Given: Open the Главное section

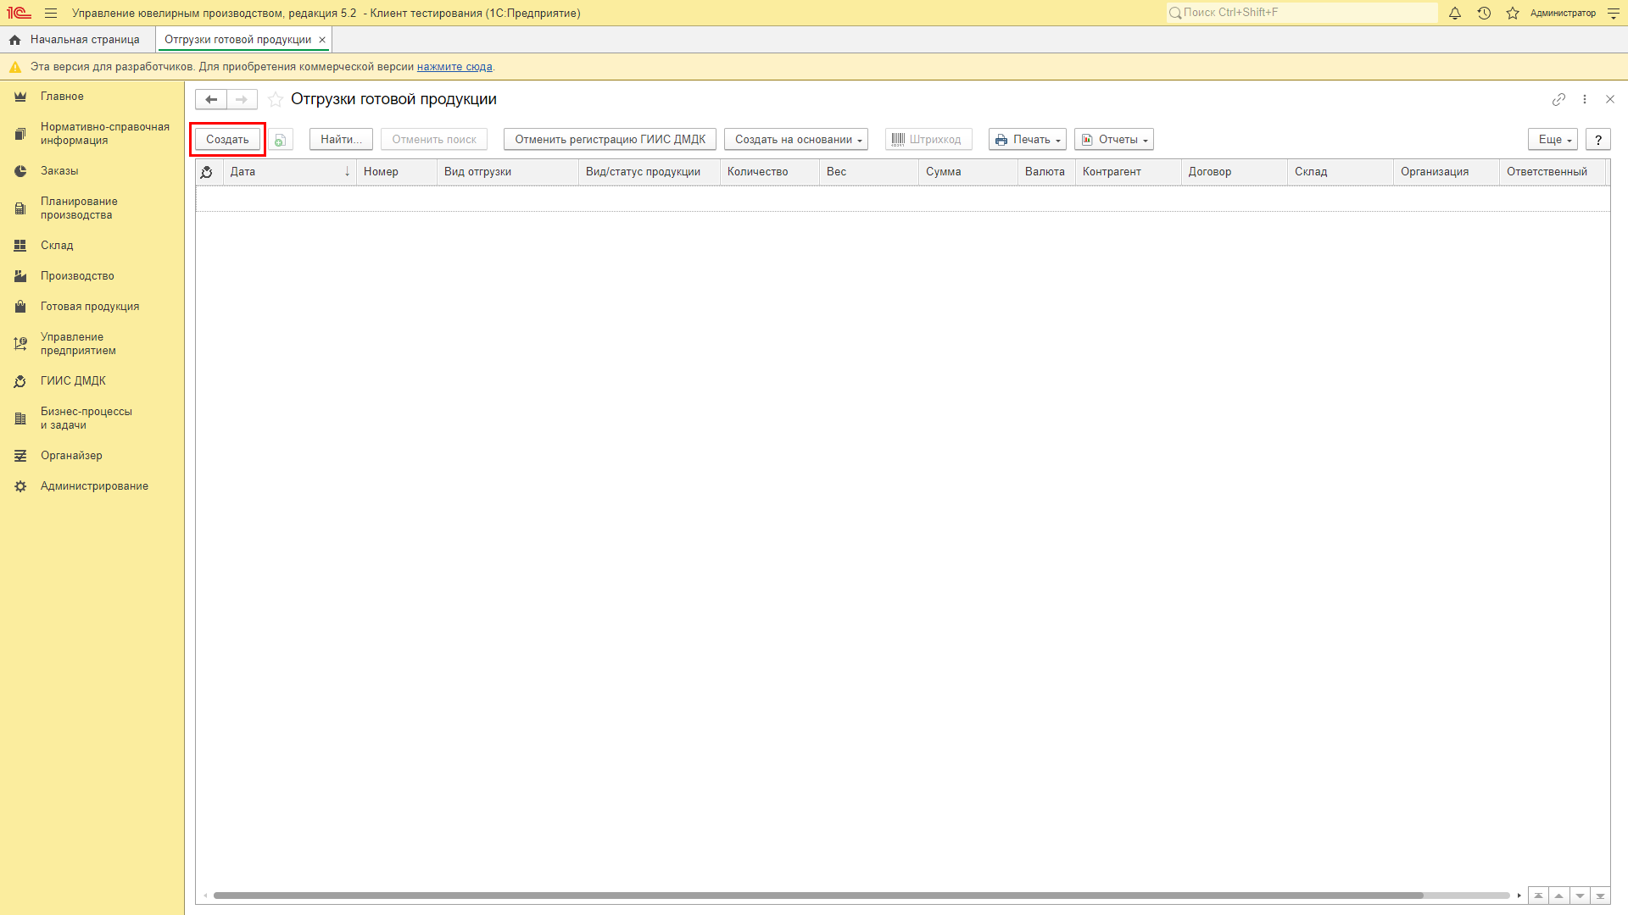Looking at the screenshot, I should [x=92, y=97].
